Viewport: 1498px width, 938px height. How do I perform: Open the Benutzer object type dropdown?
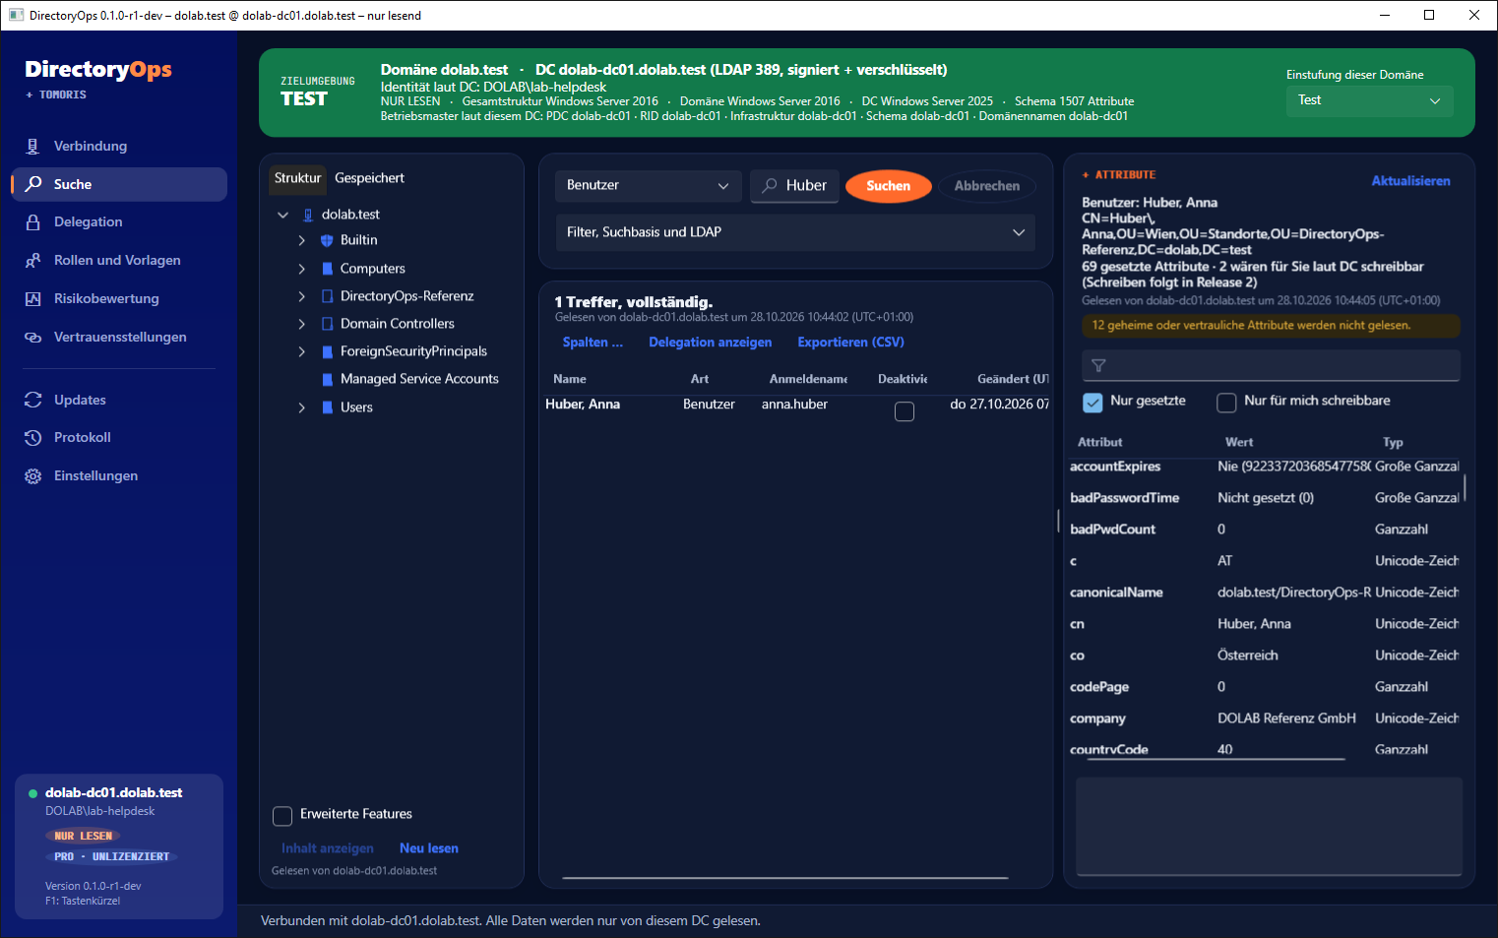pos(648,185)
